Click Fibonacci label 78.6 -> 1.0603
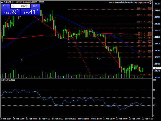 [145, 38]
